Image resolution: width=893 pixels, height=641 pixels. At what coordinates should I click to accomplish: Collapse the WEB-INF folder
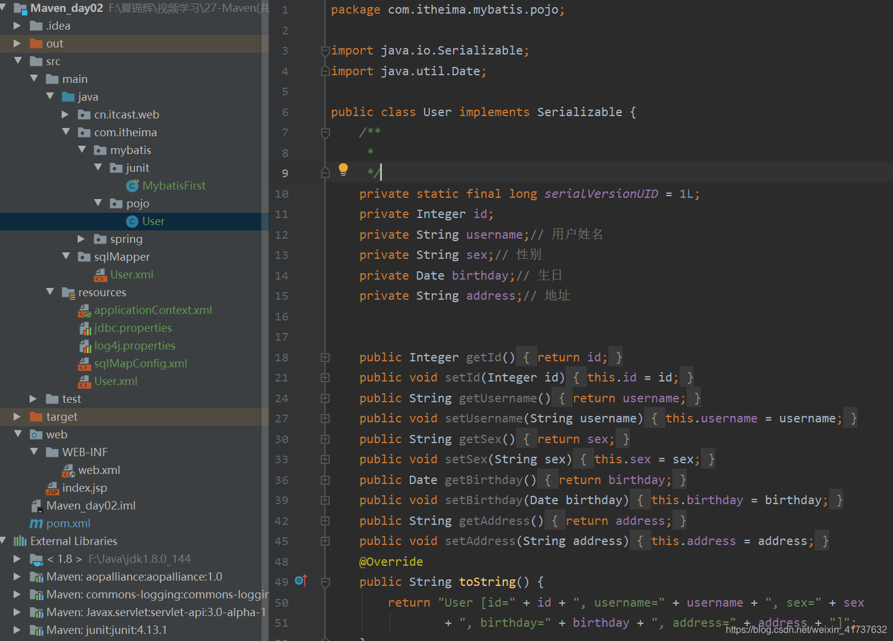pyautogui.click(x=34, y=451)
